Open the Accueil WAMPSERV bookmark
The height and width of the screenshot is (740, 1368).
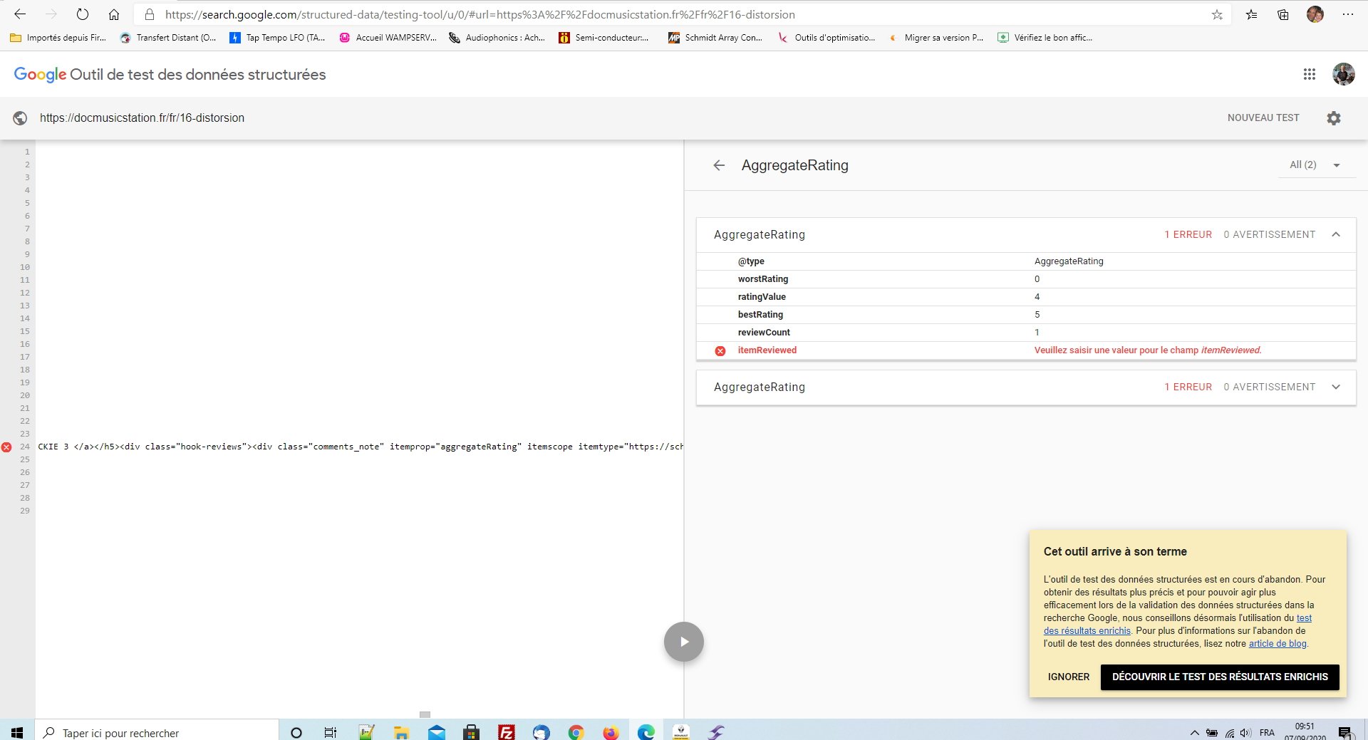click(388, 38)
